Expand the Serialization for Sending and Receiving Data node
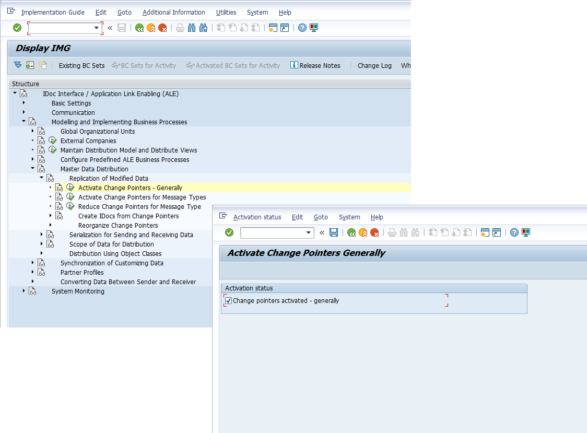 pyautogui.click(x=41, y=235)
